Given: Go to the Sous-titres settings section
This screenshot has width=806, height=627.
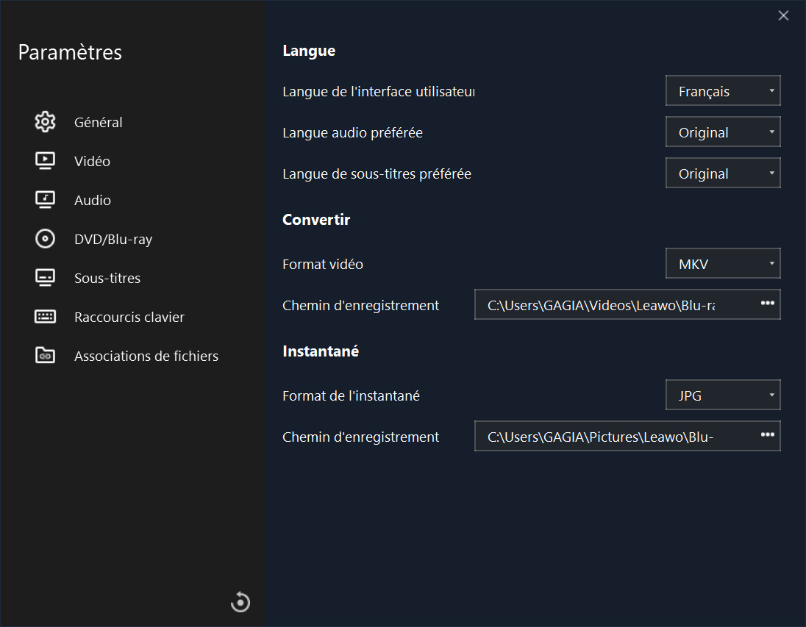Looking at the screenshot, I should (107, 278).
